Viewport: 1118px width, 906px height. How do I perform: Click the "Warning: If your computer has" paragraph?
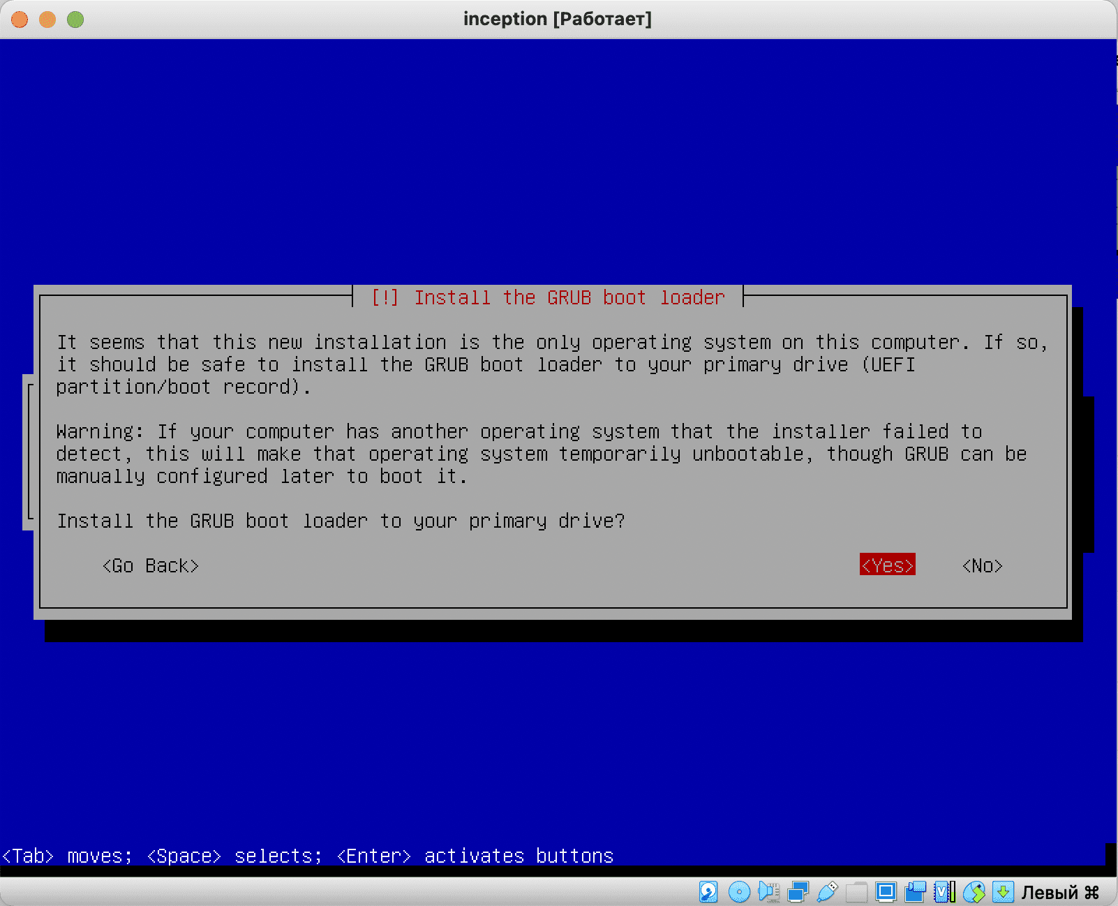pos(542,454)
